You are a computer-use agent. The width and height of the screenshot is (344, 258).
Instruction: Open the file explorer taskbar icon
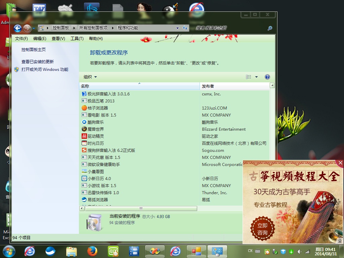tap(71, 251)
